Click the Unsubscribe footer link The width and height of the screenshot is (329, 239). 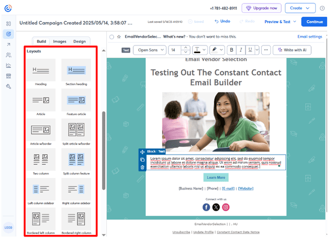(x=181, y=232)
